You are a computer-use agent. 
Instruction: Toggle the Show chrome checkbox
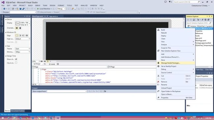coord(16,59)
